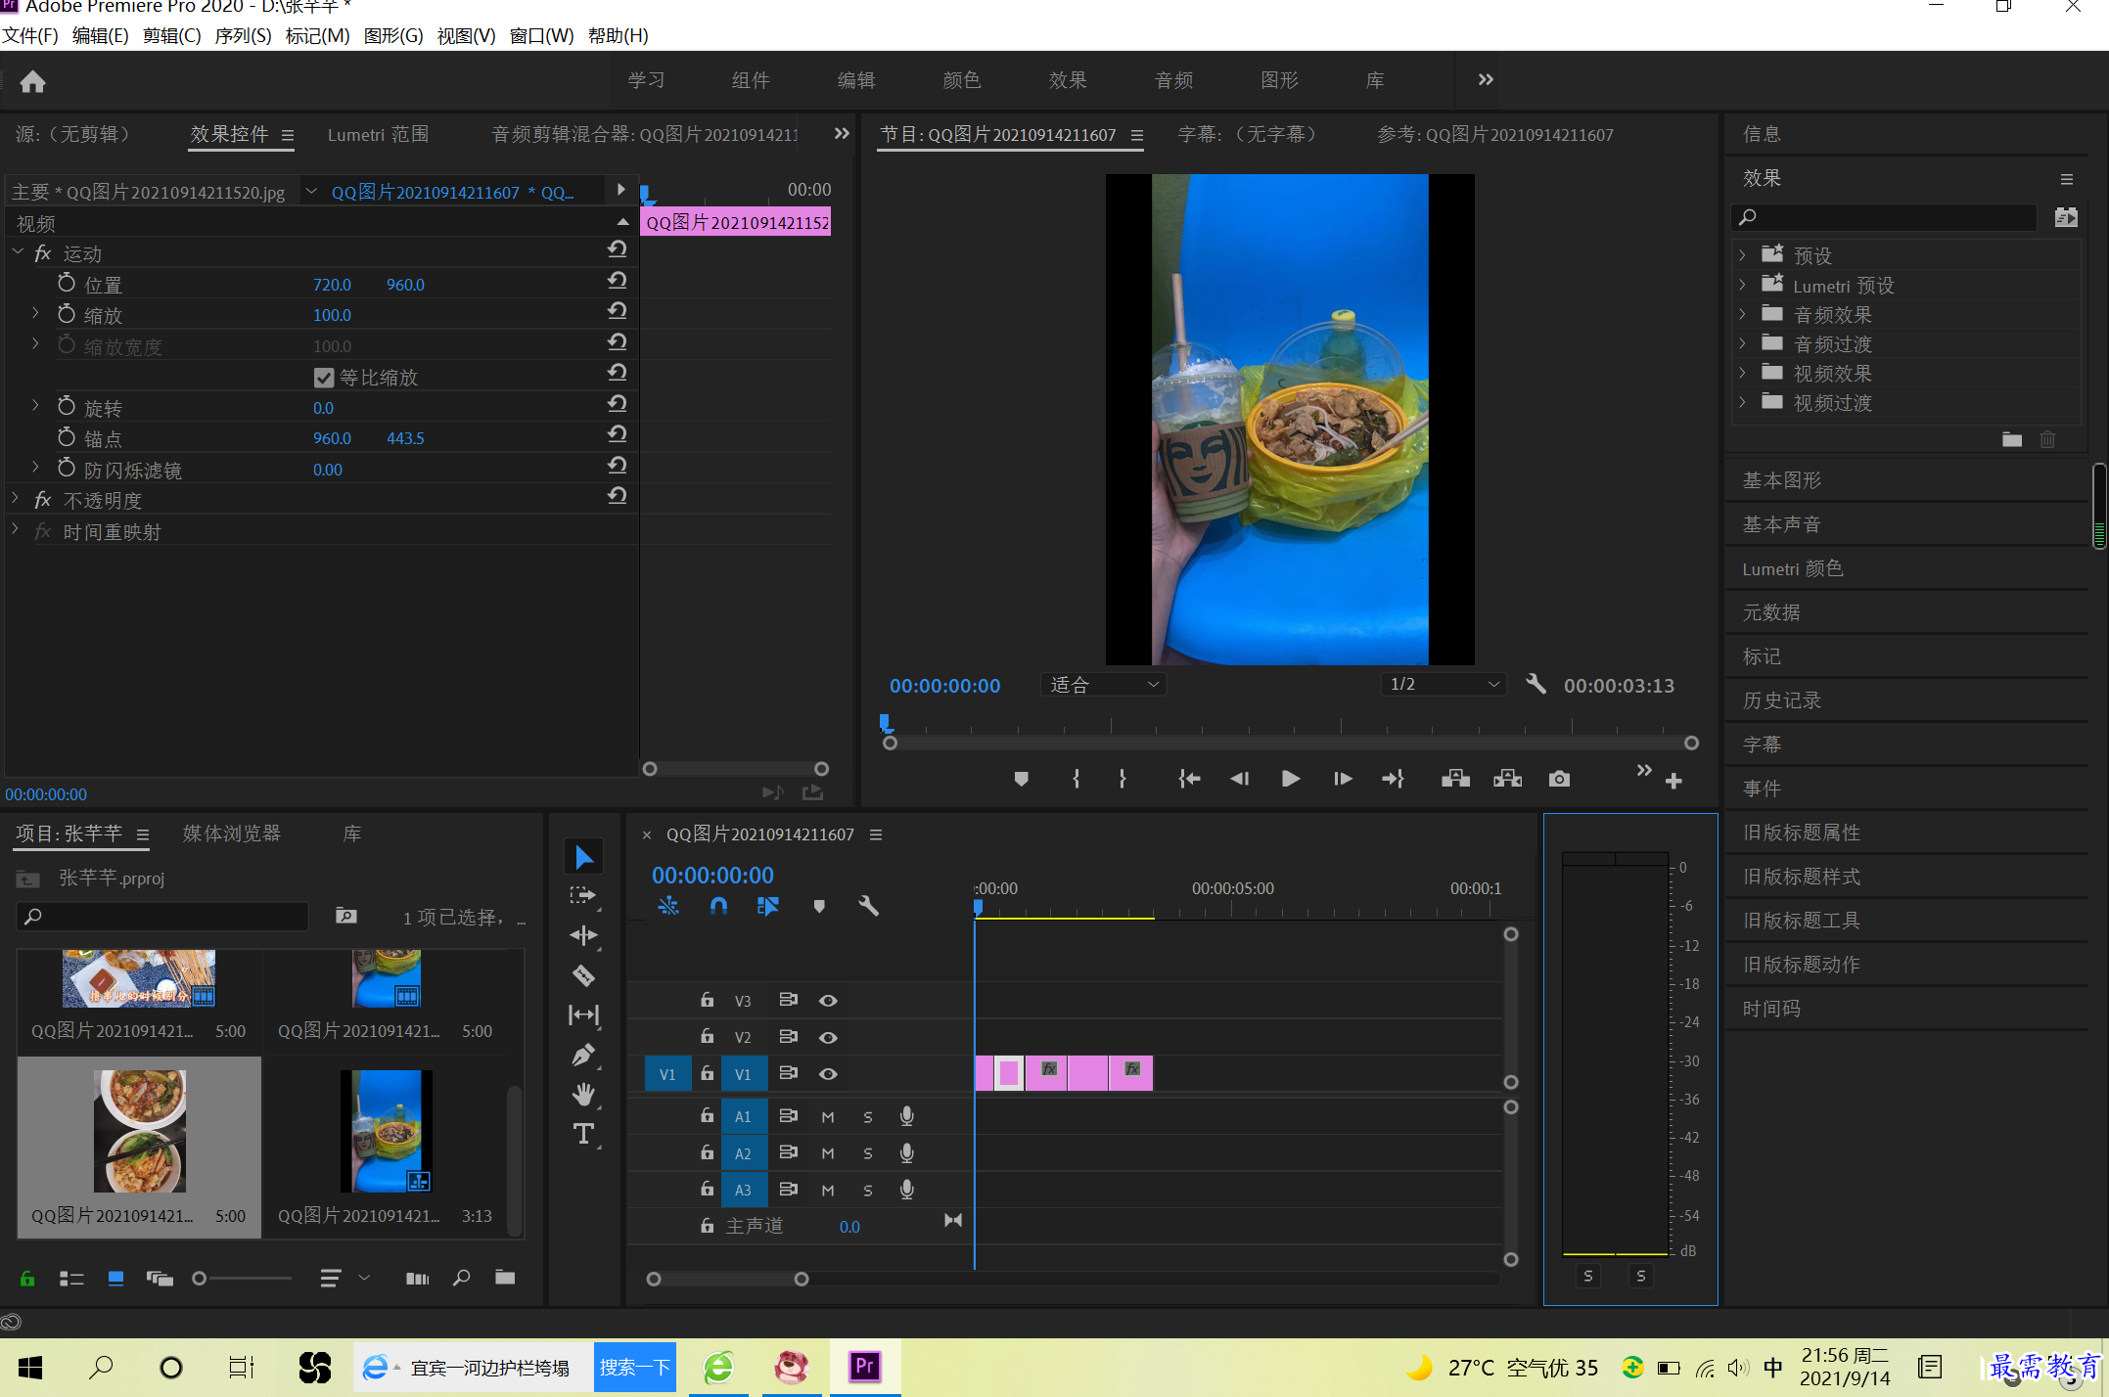Open the button editor plus icon
Image resolution: width=2109 pixels, height=1397 pixels.
point(1673,781)
